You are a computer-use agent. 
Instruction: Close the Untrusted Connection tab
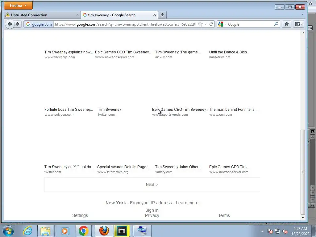pyautogui.click(x=77, y=15)
